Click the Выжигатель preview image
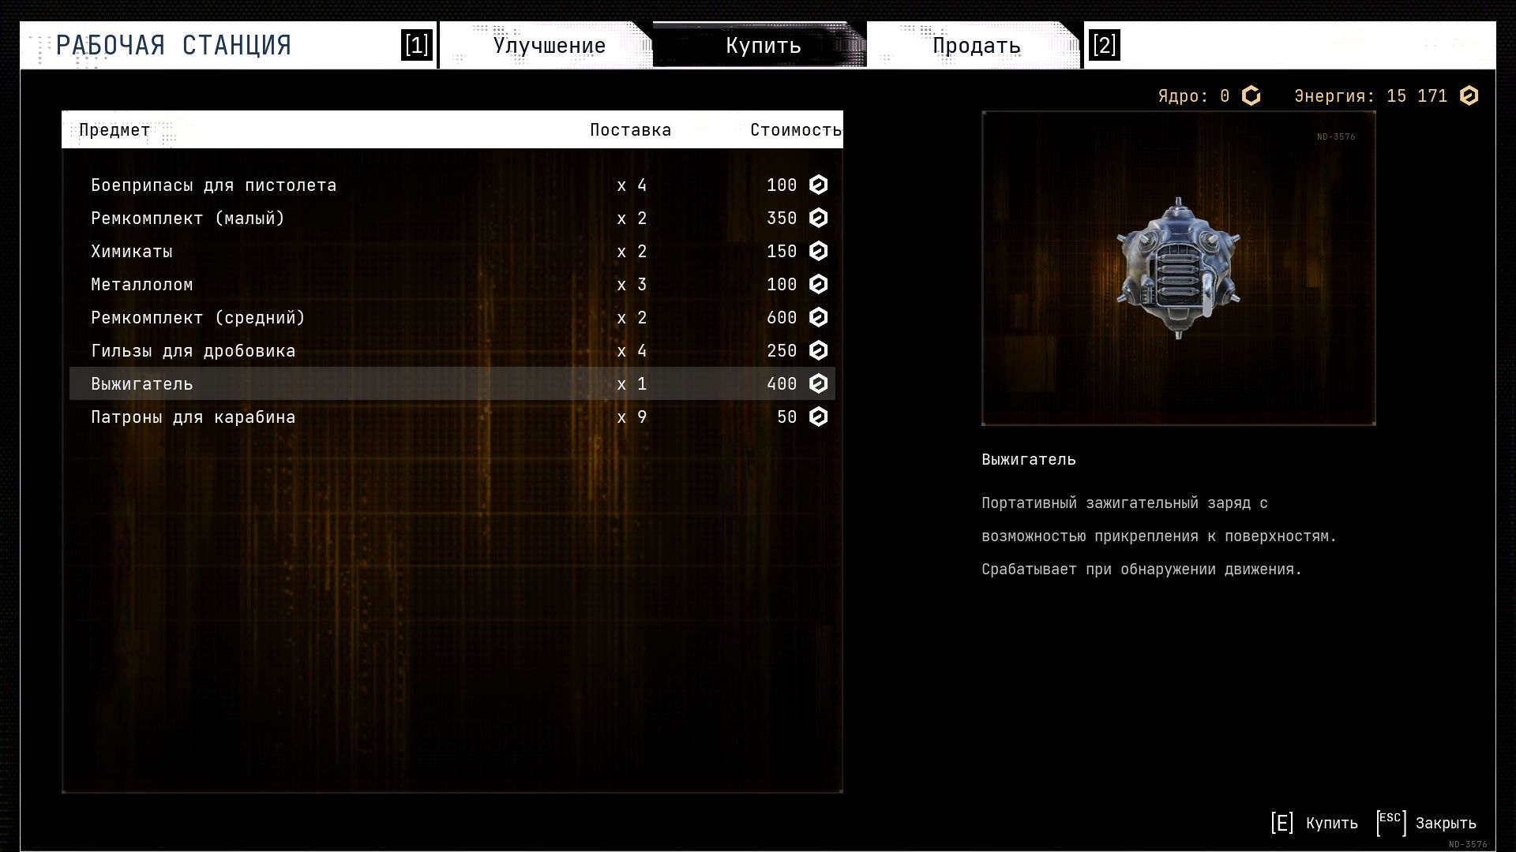Screen dimensions: 1516x852 point(1178,268)
